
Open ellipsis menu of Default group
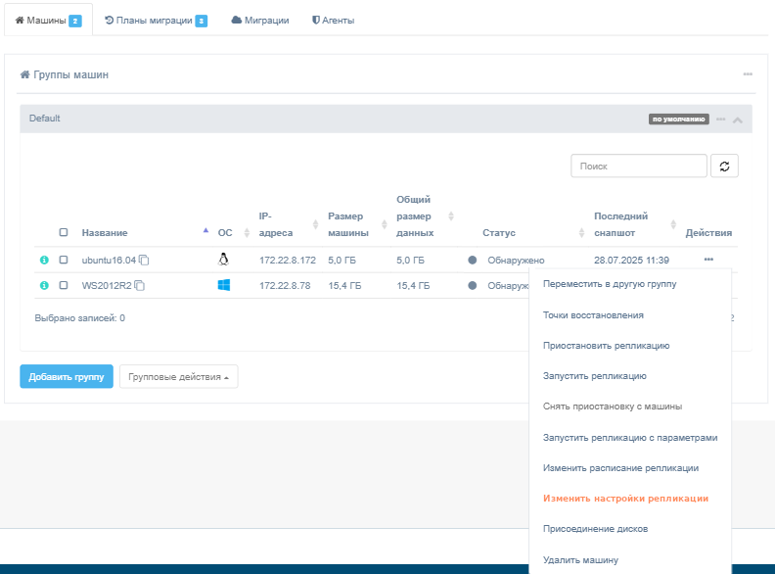pyautogui.click(x=720, y=119)
